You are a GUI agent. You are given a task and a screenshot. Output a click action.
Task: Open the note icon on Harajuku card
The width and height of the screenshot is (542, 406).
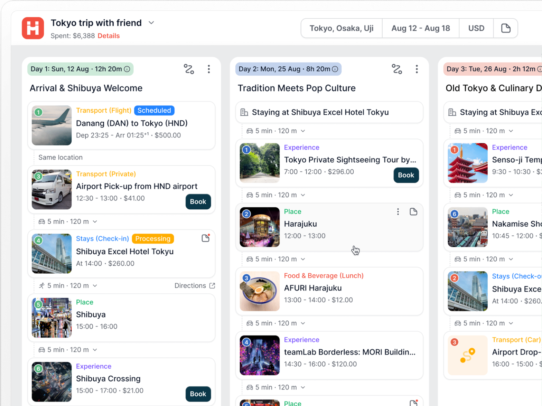click(x=413, y=212)
